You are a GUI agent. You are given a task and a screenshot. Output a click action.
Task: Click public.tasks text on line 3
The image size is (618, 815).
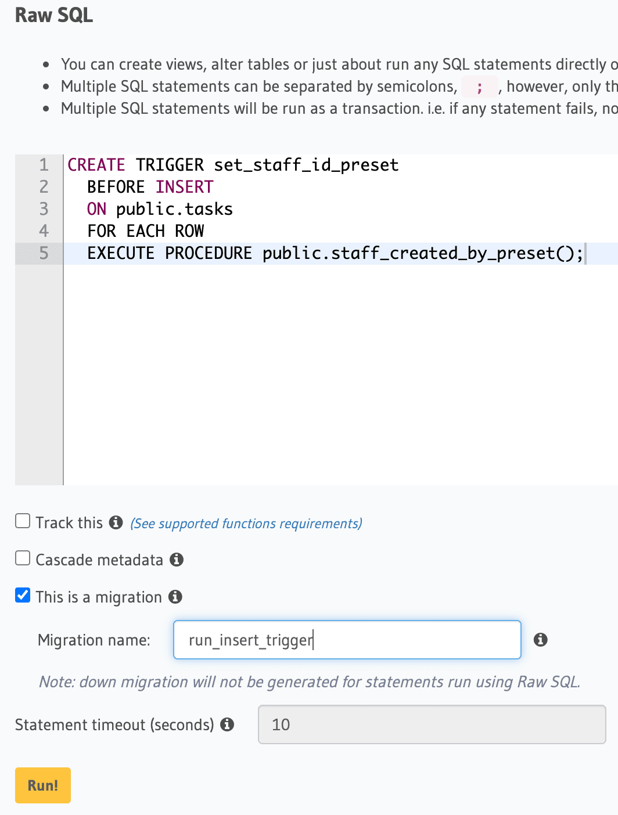(x=174, y=209)
